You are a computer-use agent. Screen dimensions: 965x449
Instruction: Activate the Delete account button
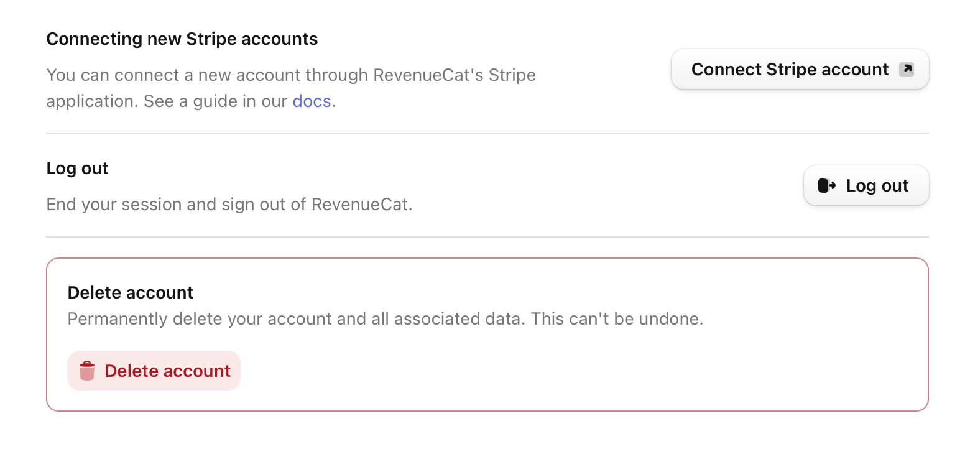154,370
